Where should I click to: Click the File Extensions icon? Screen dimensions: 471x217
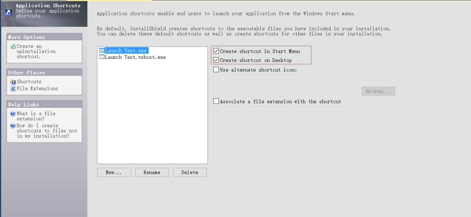point(13,88)
